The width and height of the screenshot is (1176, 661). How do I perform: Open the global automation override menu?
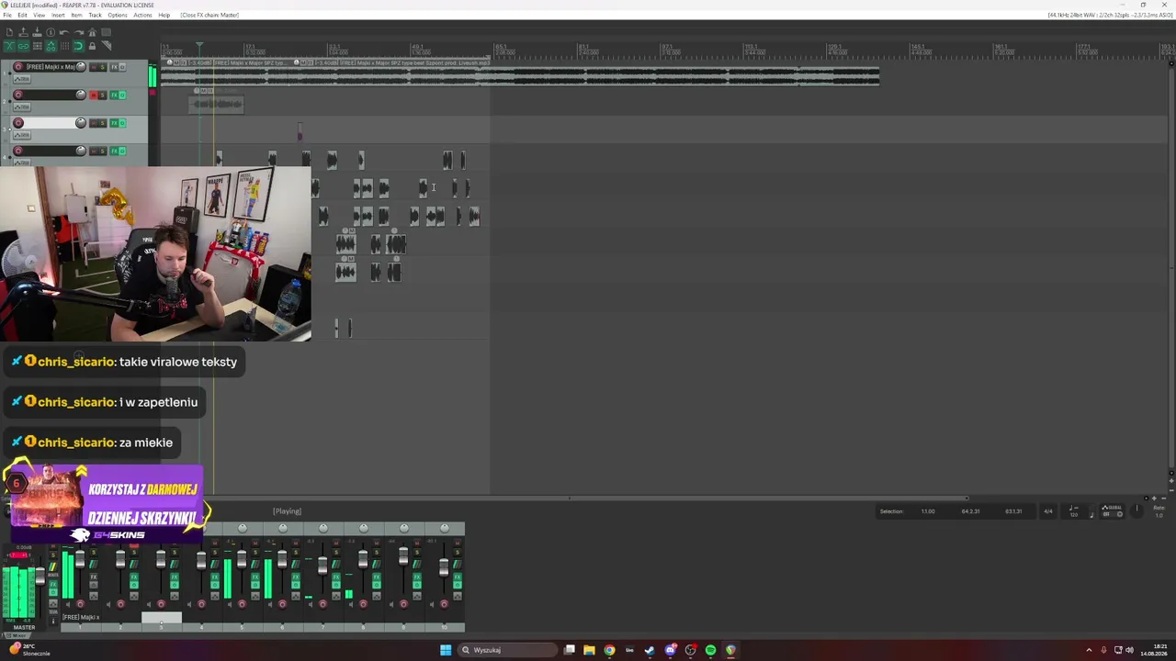tap(1112, 510)
